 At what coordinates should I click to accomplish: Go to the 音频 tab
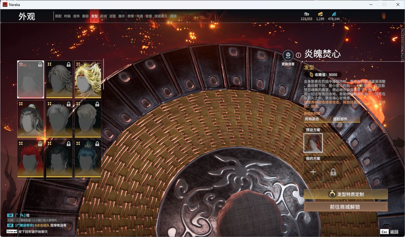pyautogui.click(x=148, y=16)
